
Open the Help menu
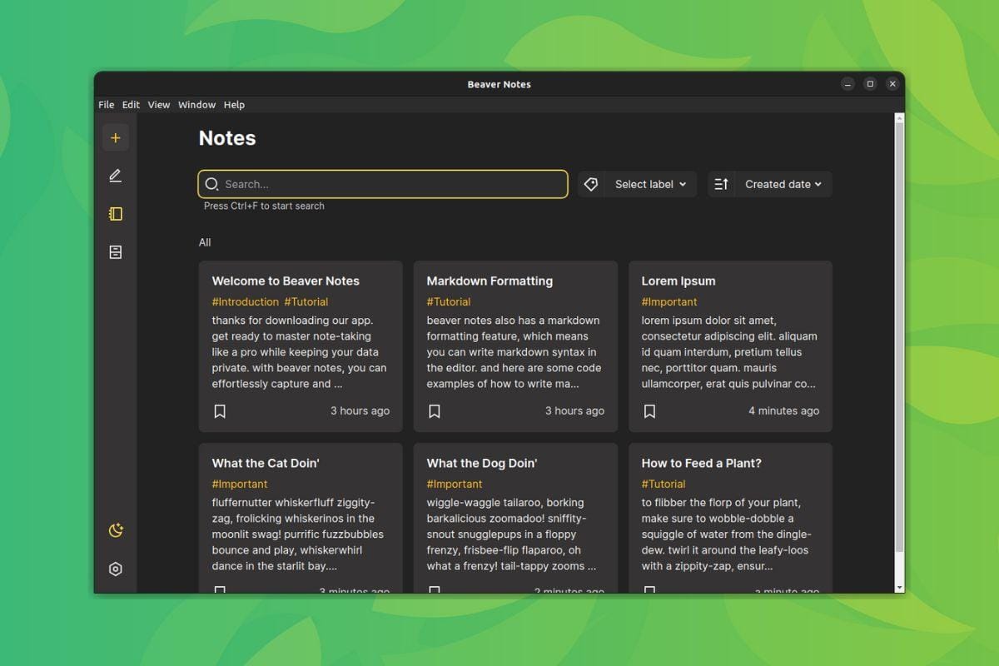pos(234,104)
